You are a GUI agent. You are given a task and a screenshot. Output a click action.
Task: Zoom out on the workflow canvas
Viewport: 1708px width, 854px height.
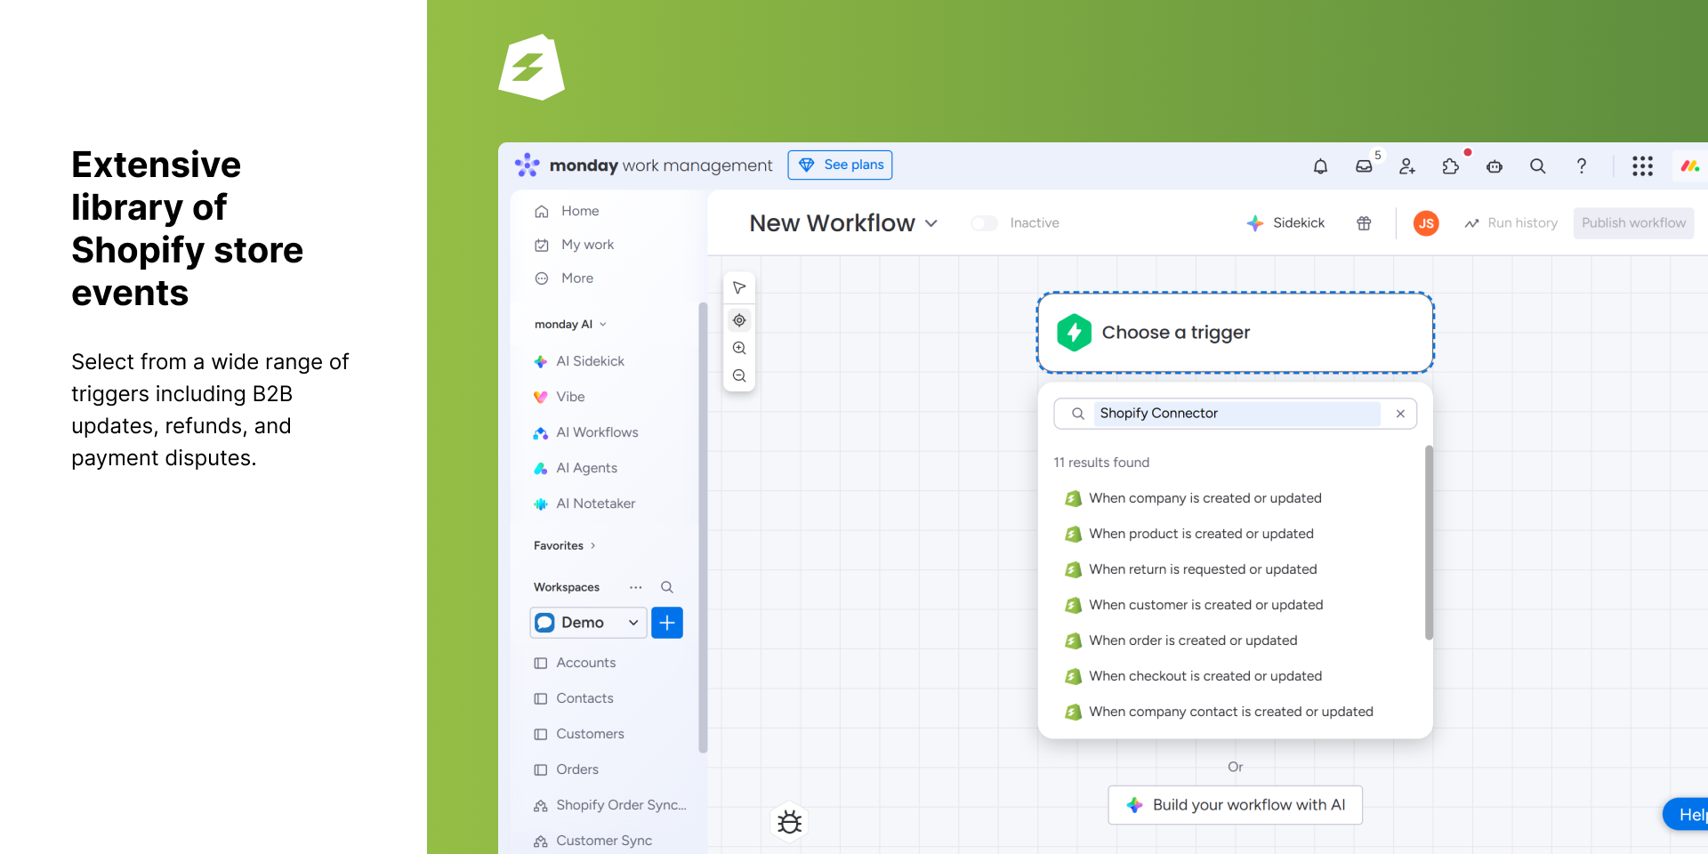pos(739,376)
